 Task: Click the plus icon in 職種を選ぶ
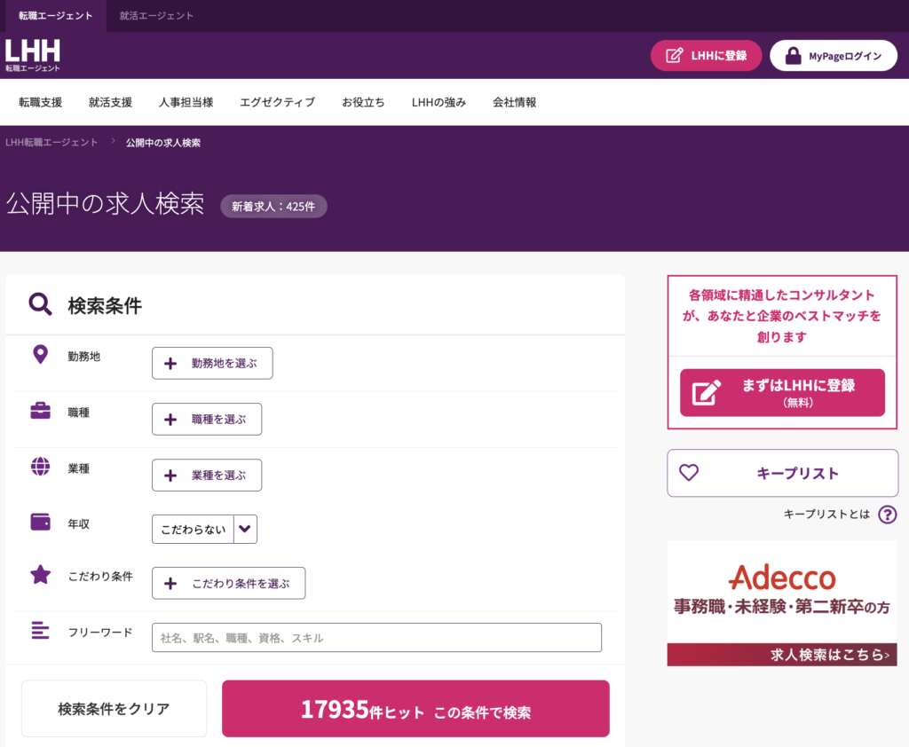tap(170, 420)
